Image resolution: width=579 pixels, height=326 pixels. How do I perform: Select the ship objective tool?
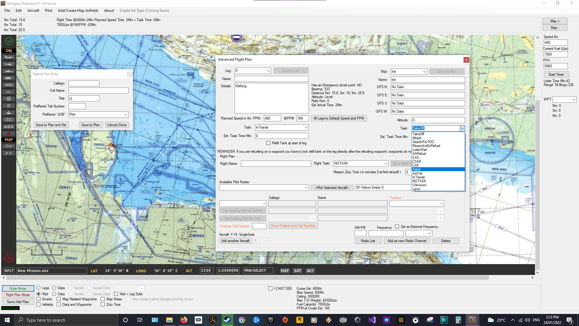(8, 71)
